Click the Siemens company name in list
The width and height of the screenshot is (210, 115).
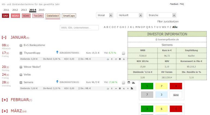tap(28, 82)
